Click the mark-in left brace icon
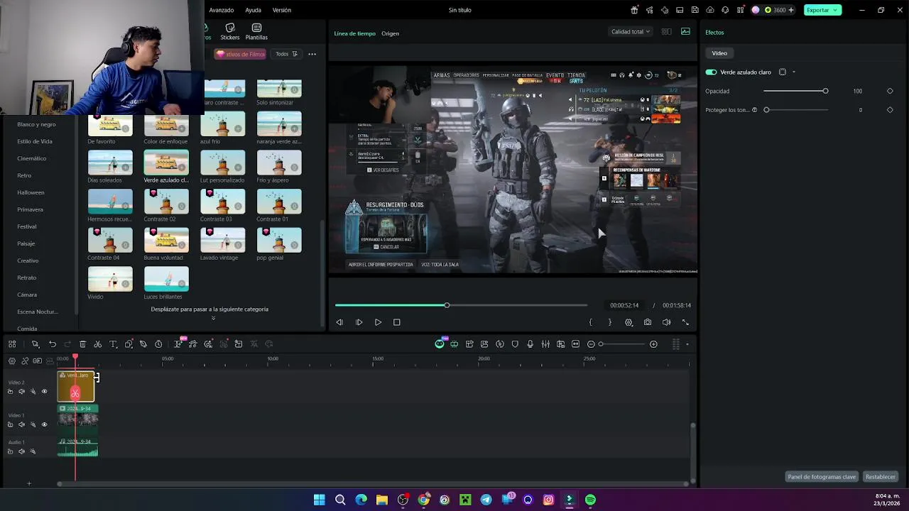 [590, 322]
